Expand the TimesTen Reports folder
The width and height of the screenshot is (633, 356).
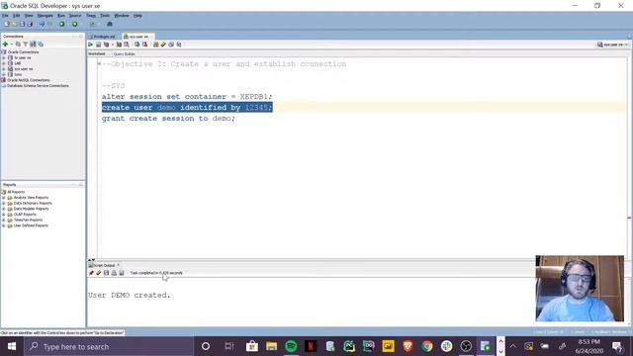[x=4, y=221]
